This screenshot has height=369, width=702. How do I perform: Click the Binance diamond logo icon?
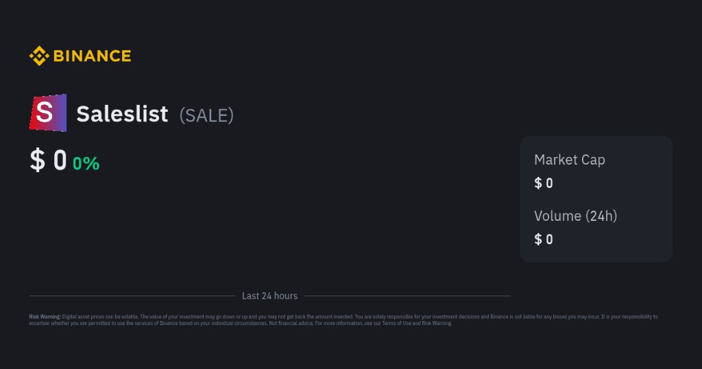pyautogui.click(x=38, y=56)
